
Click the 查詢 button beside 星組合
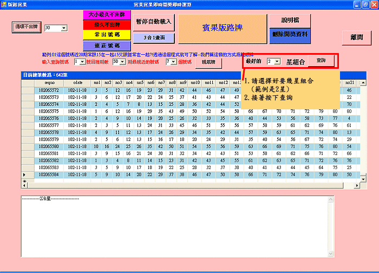pos(321,61)
